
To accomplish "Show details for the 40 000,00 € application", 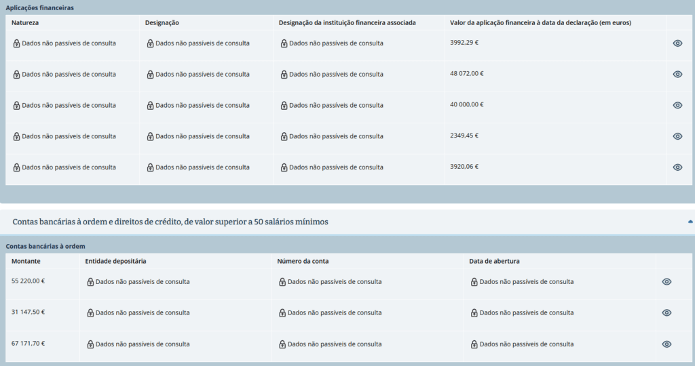I will pyautogui.click(x=677, y=105).
